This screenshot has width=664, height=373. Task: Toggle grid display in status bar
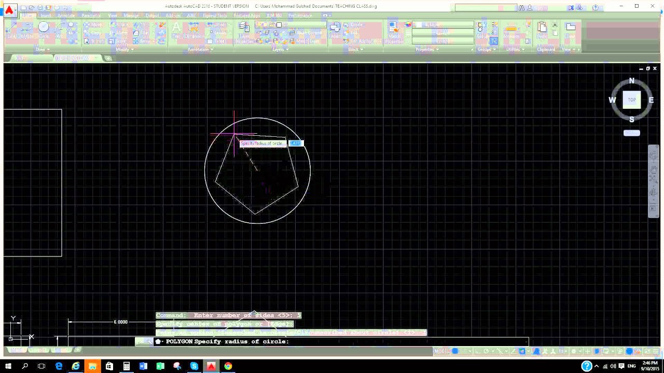456,351
